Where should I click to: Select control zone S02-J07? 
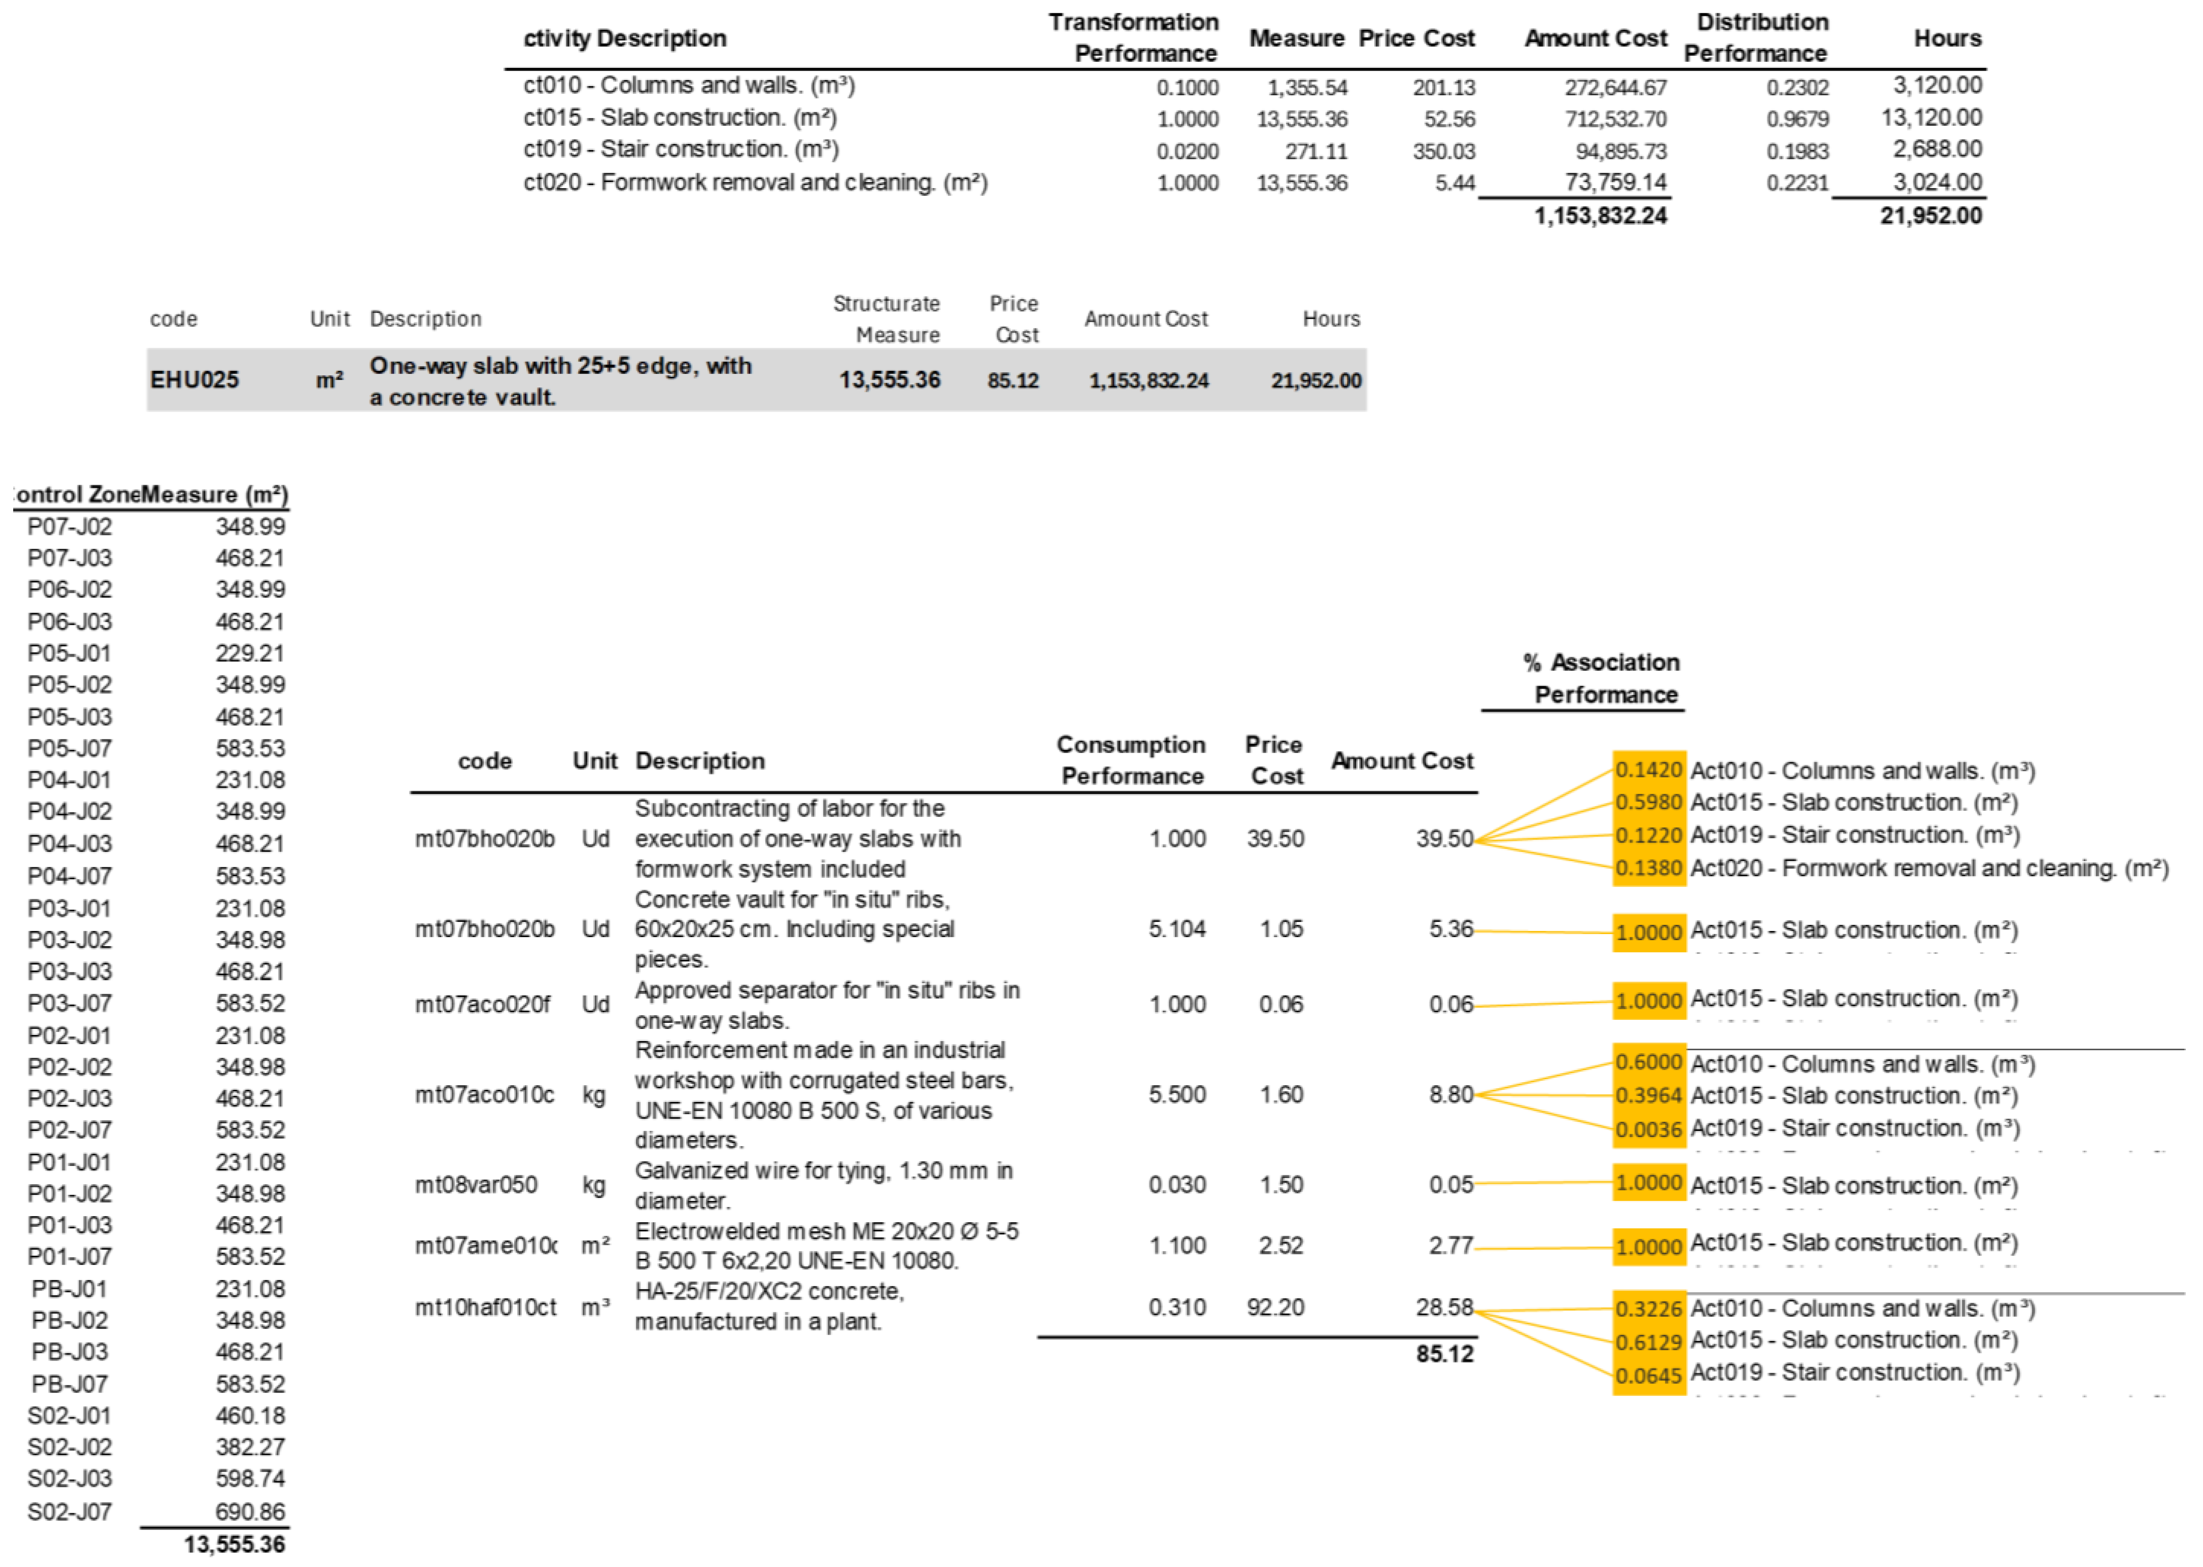(69, 1511)
